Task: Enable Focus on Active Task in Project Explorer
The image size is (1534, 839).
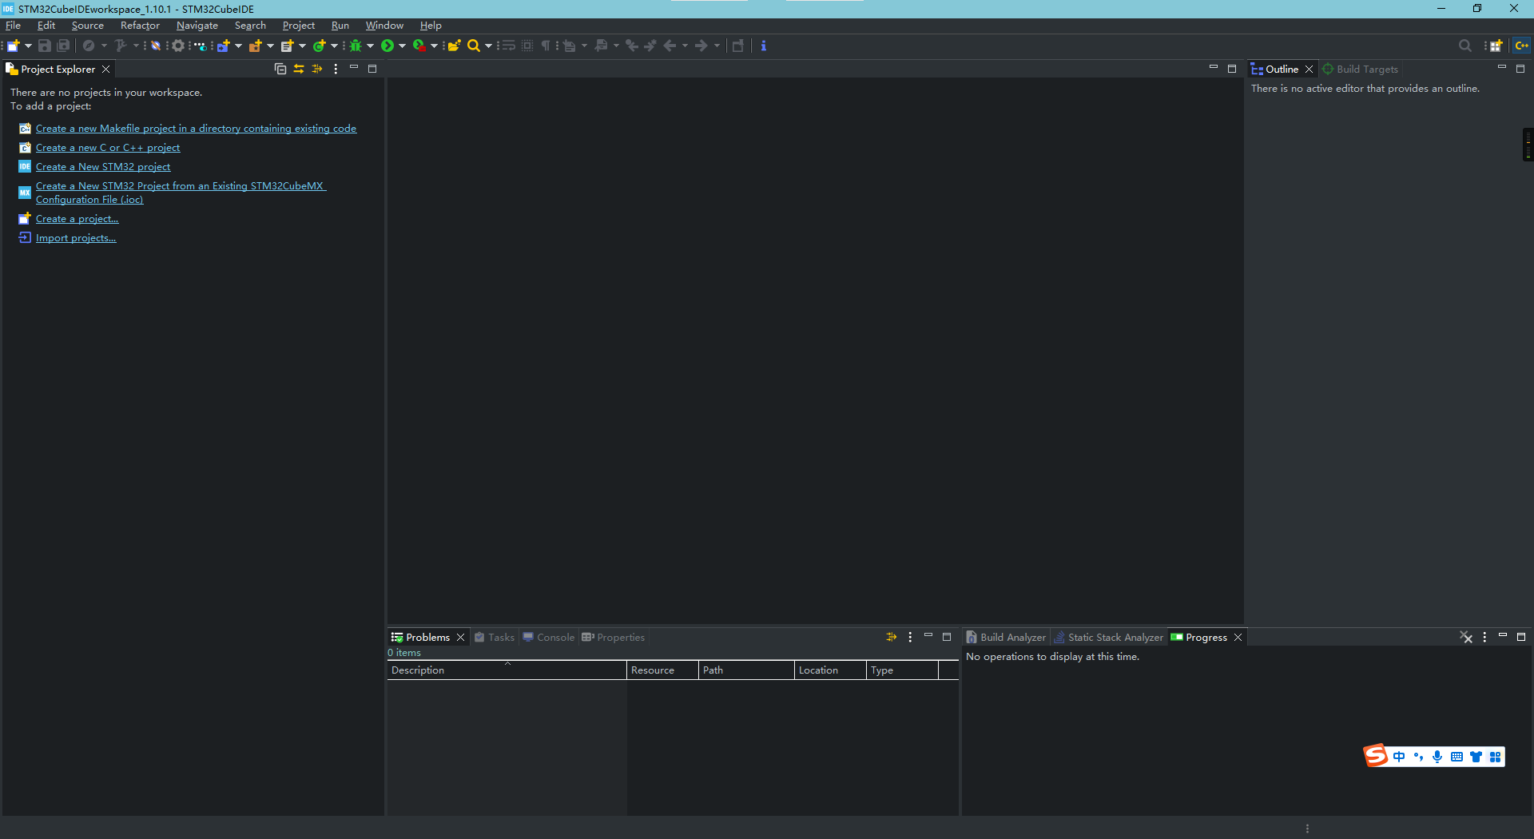Action: click(x=317, y=70)
